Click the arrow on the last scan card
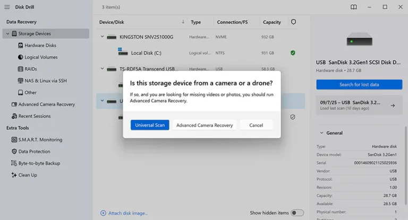 point(393,105)
